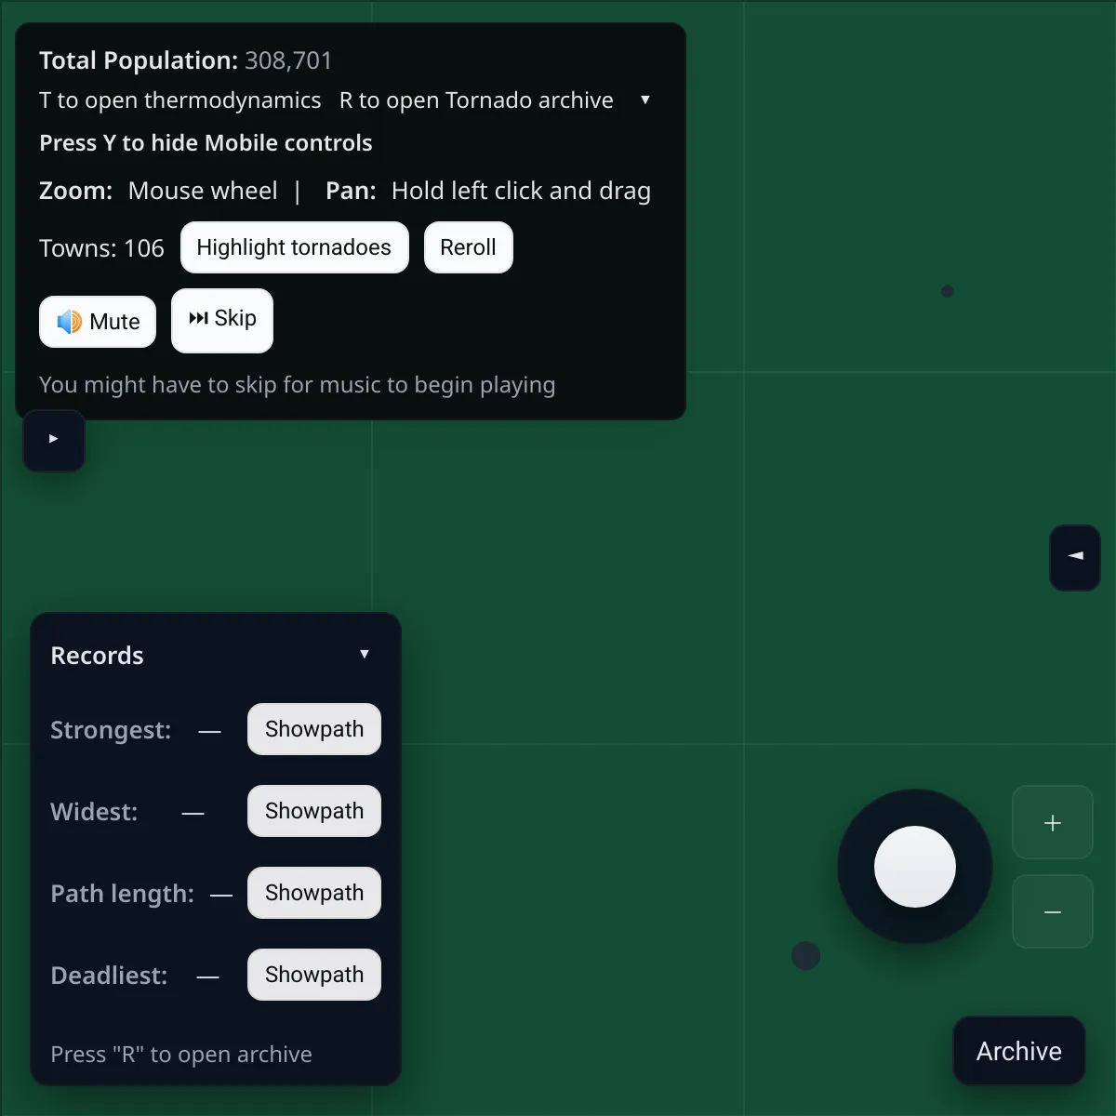Click the large town dot near joystick
1116x1116 pixels.
[805, 955]
